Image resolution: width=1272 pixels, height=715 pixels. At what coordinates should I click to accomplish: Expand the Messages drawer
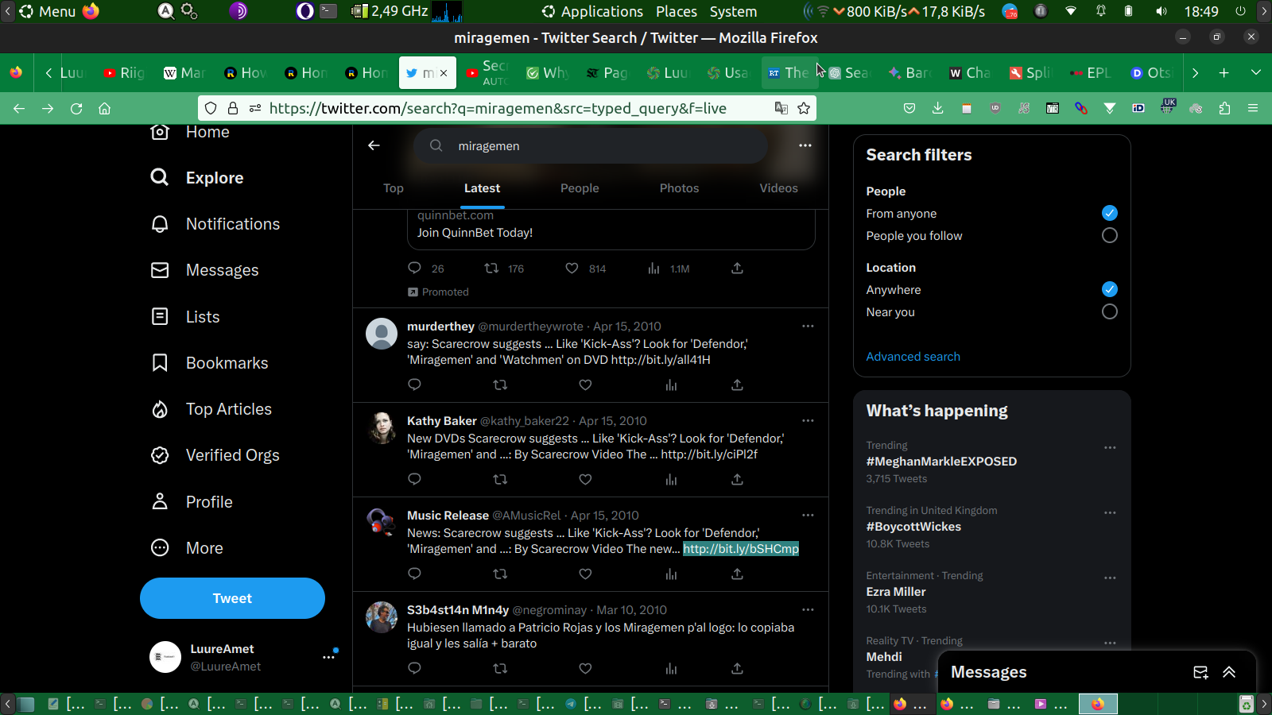[1229, 672]
